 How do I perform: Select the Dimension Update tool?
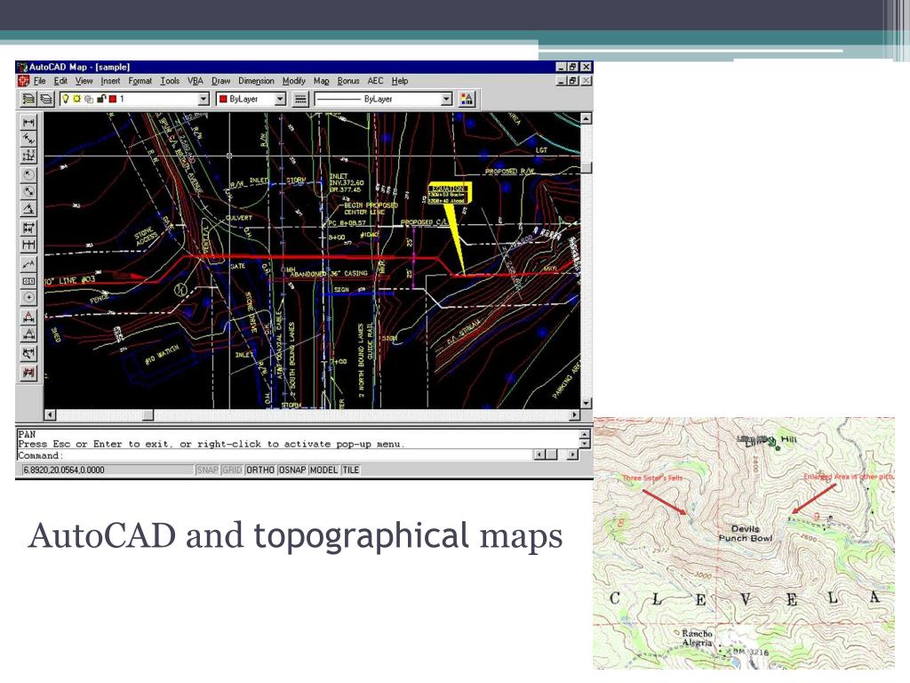pos(28,373)
